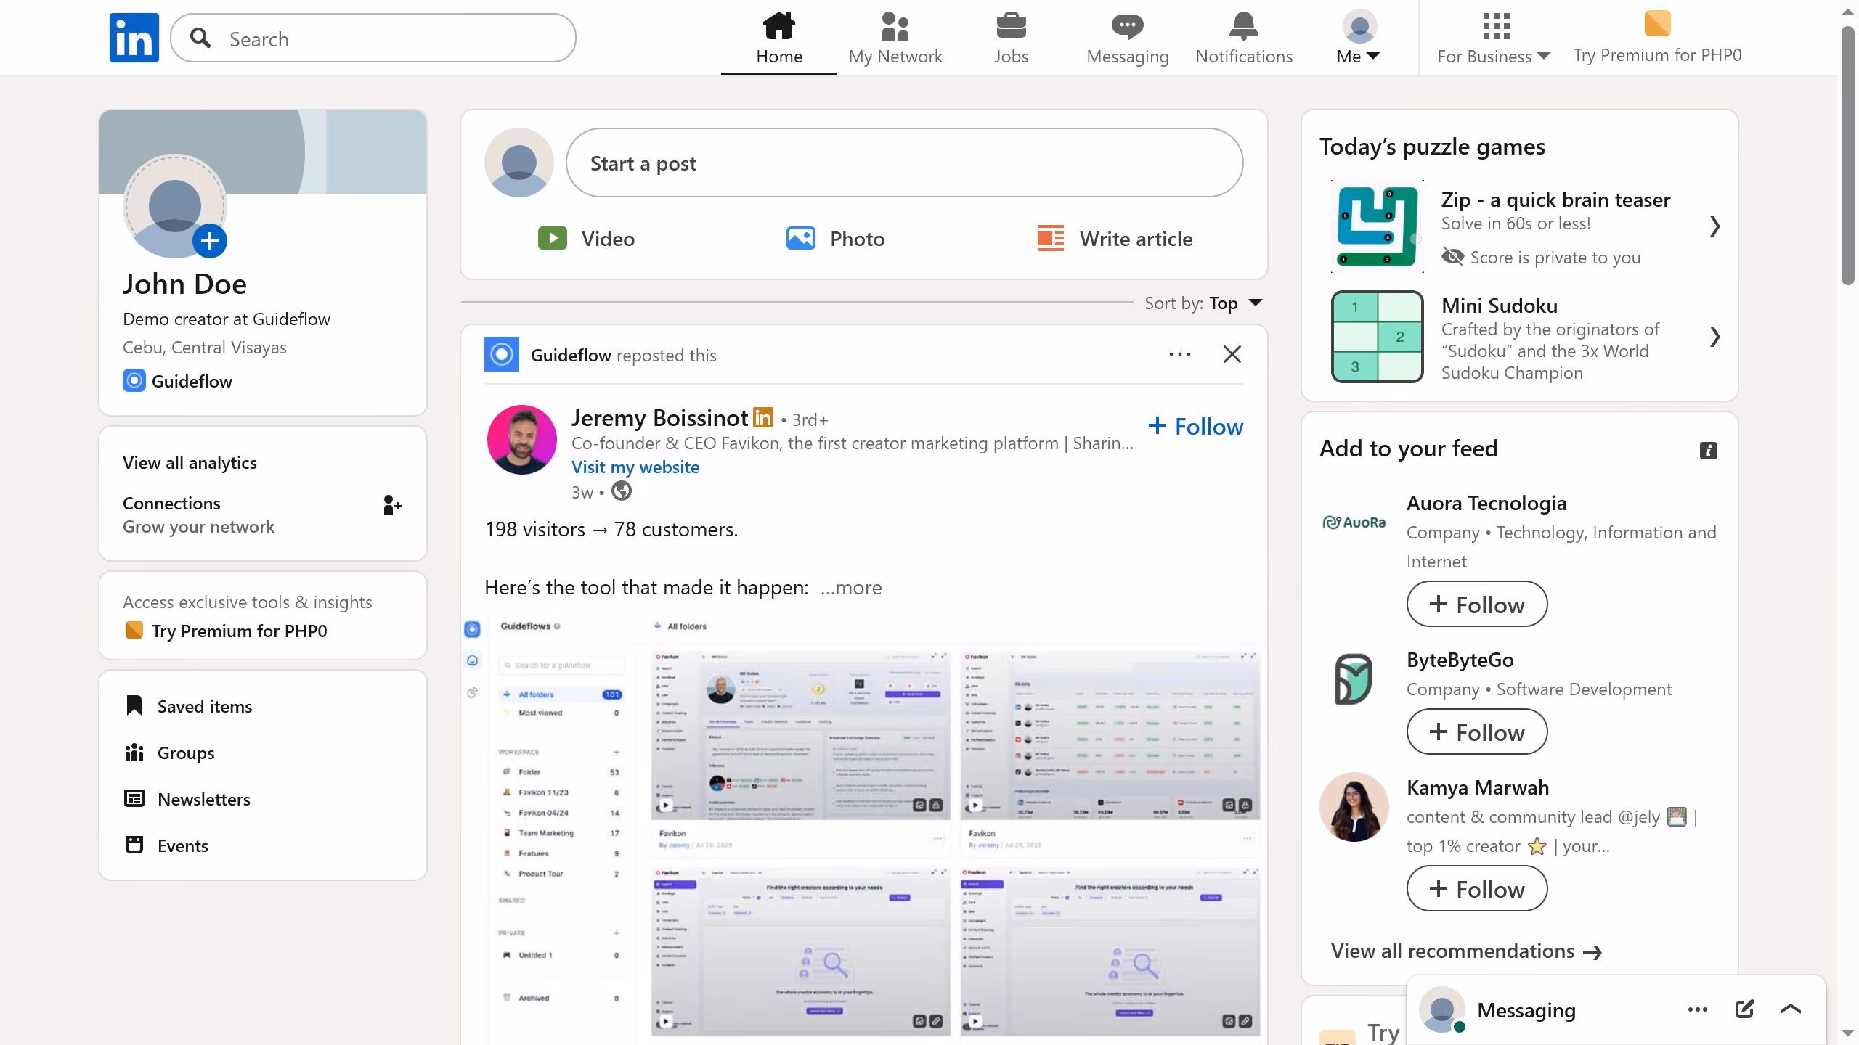Screen dimensions: 1859x1045
Task: Open the Mini Sudoku chevron arrow
Action: (x=1715, y=337)
